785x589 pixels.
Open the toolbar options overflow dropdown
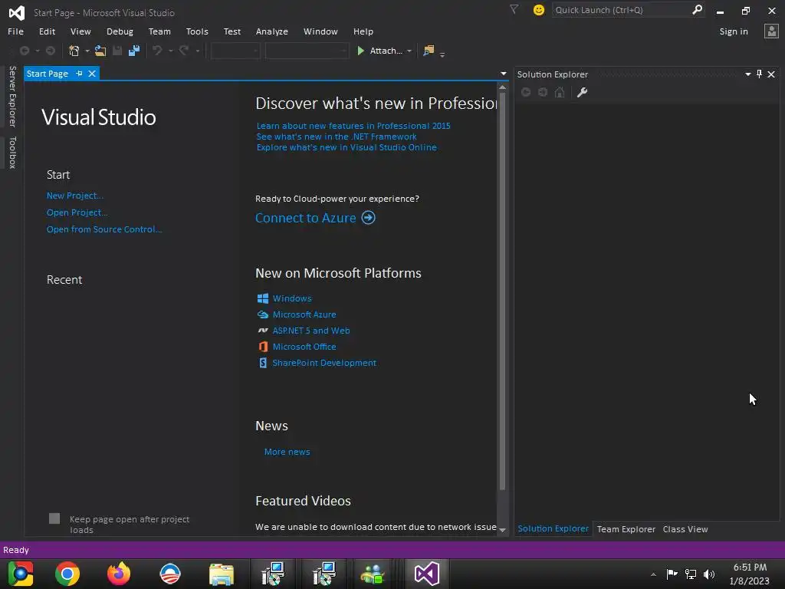(442, 54)
